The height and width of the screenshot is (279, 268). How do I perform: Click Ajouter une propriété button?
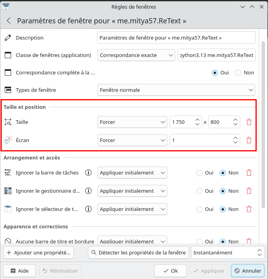coord(38,252)
